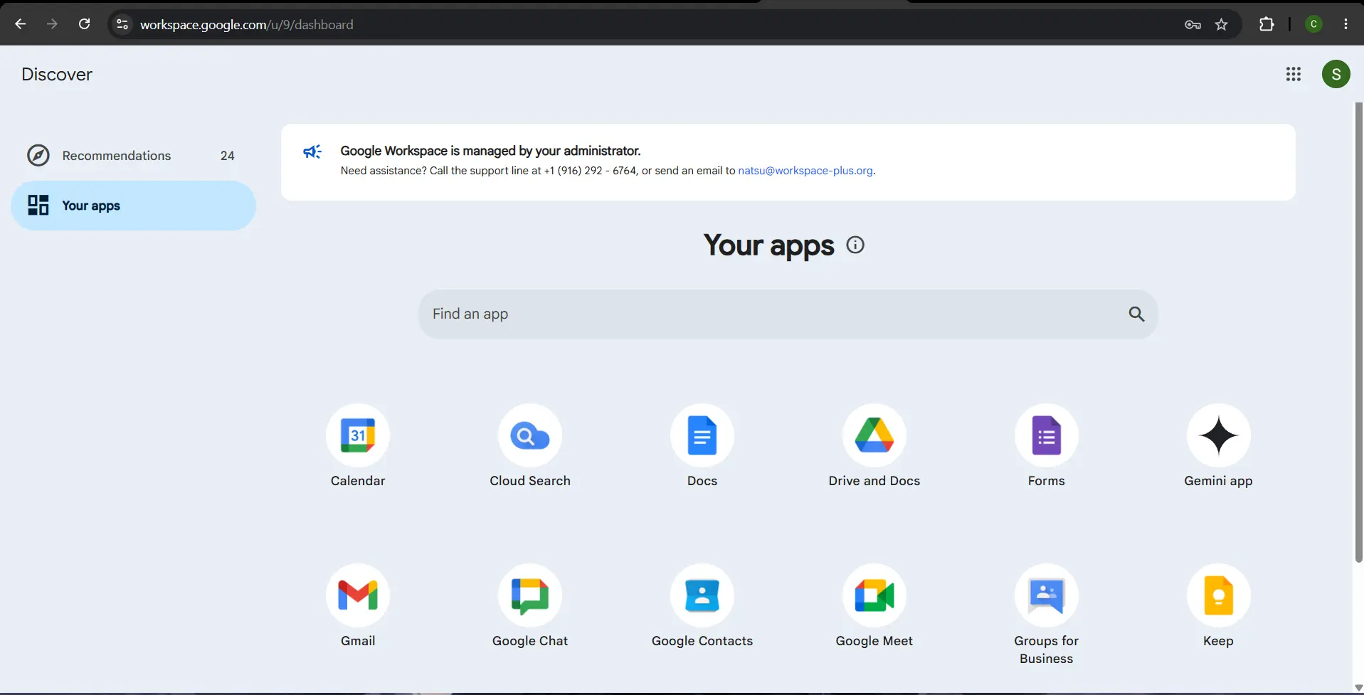The height and width of the screenshot is (695, 1364).
Task: Launch Google Meet app
Action: tap(874, 595)
